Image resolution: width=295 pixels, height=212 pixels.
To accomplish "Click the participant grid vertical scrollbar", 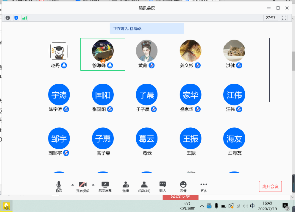I will click(x=270, y=70).
